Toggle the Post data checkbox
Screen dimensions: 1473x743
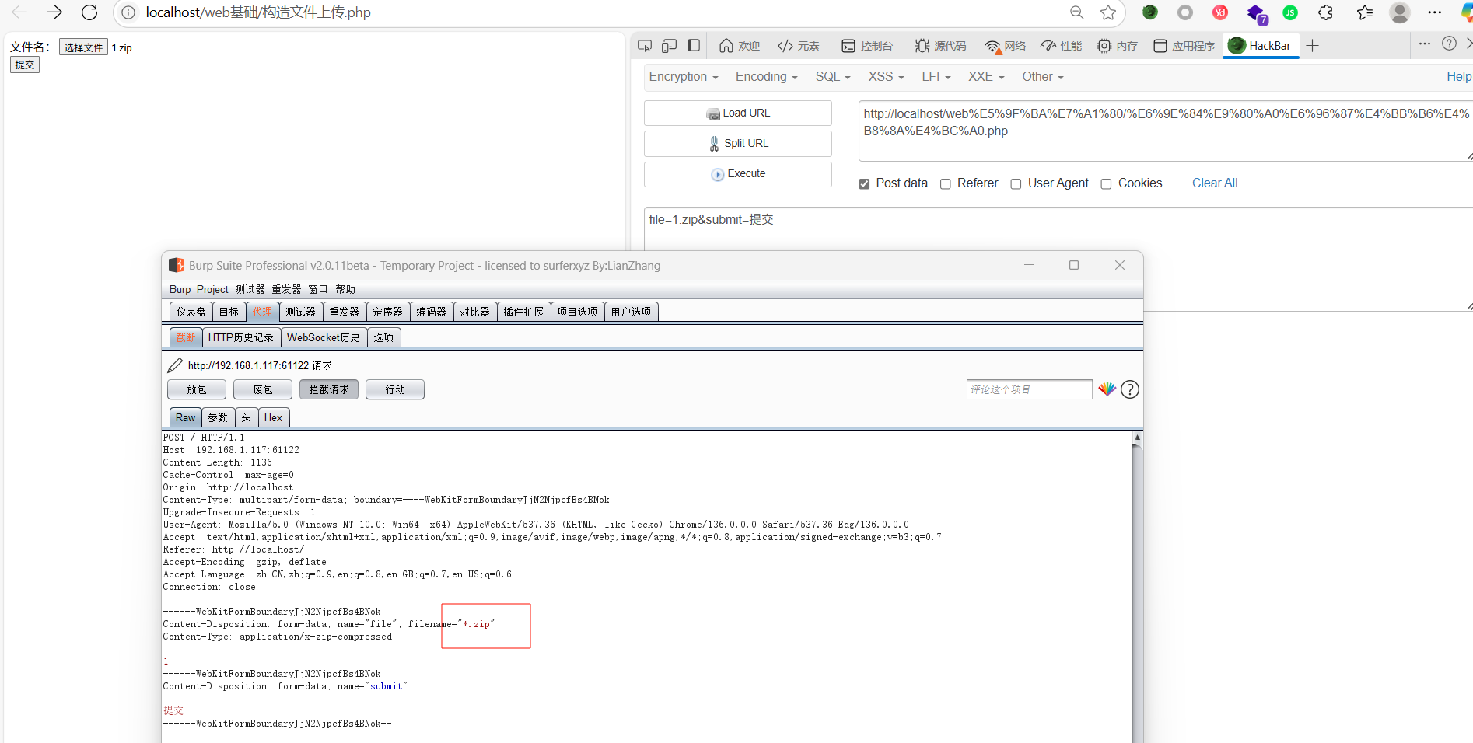pos(864,184)
